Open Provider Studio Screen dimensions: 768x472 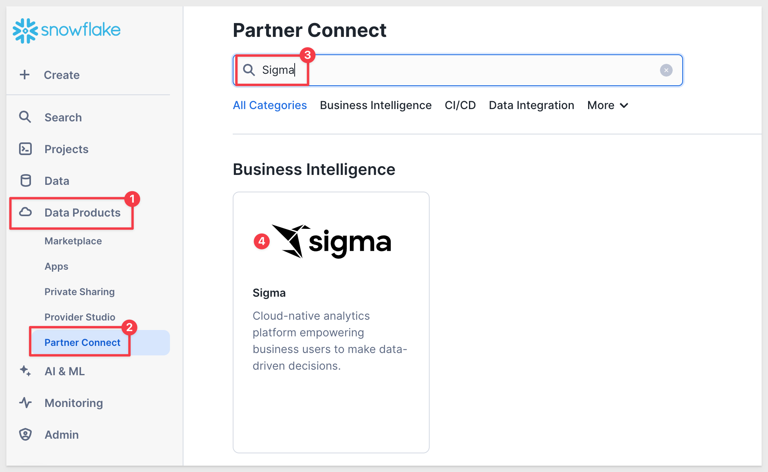(x=80, y=317)
